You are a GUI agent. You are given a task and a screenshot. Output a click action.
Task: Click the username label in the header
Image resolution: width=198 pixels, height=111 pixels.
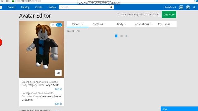coord(170,7)
